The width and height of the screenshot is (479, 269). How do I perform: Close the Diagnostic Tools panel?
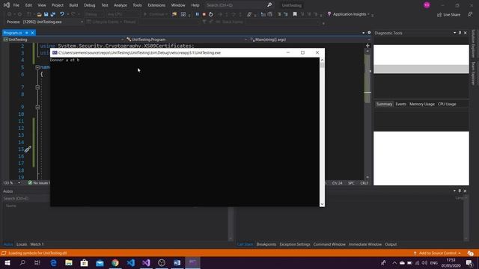(x=466, y=33)
